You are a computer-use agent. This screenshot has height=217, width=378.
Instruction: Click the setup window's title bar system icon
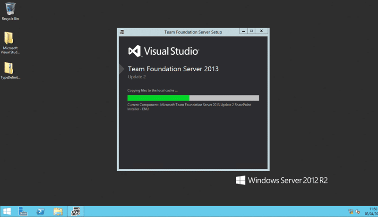point(122,32)
